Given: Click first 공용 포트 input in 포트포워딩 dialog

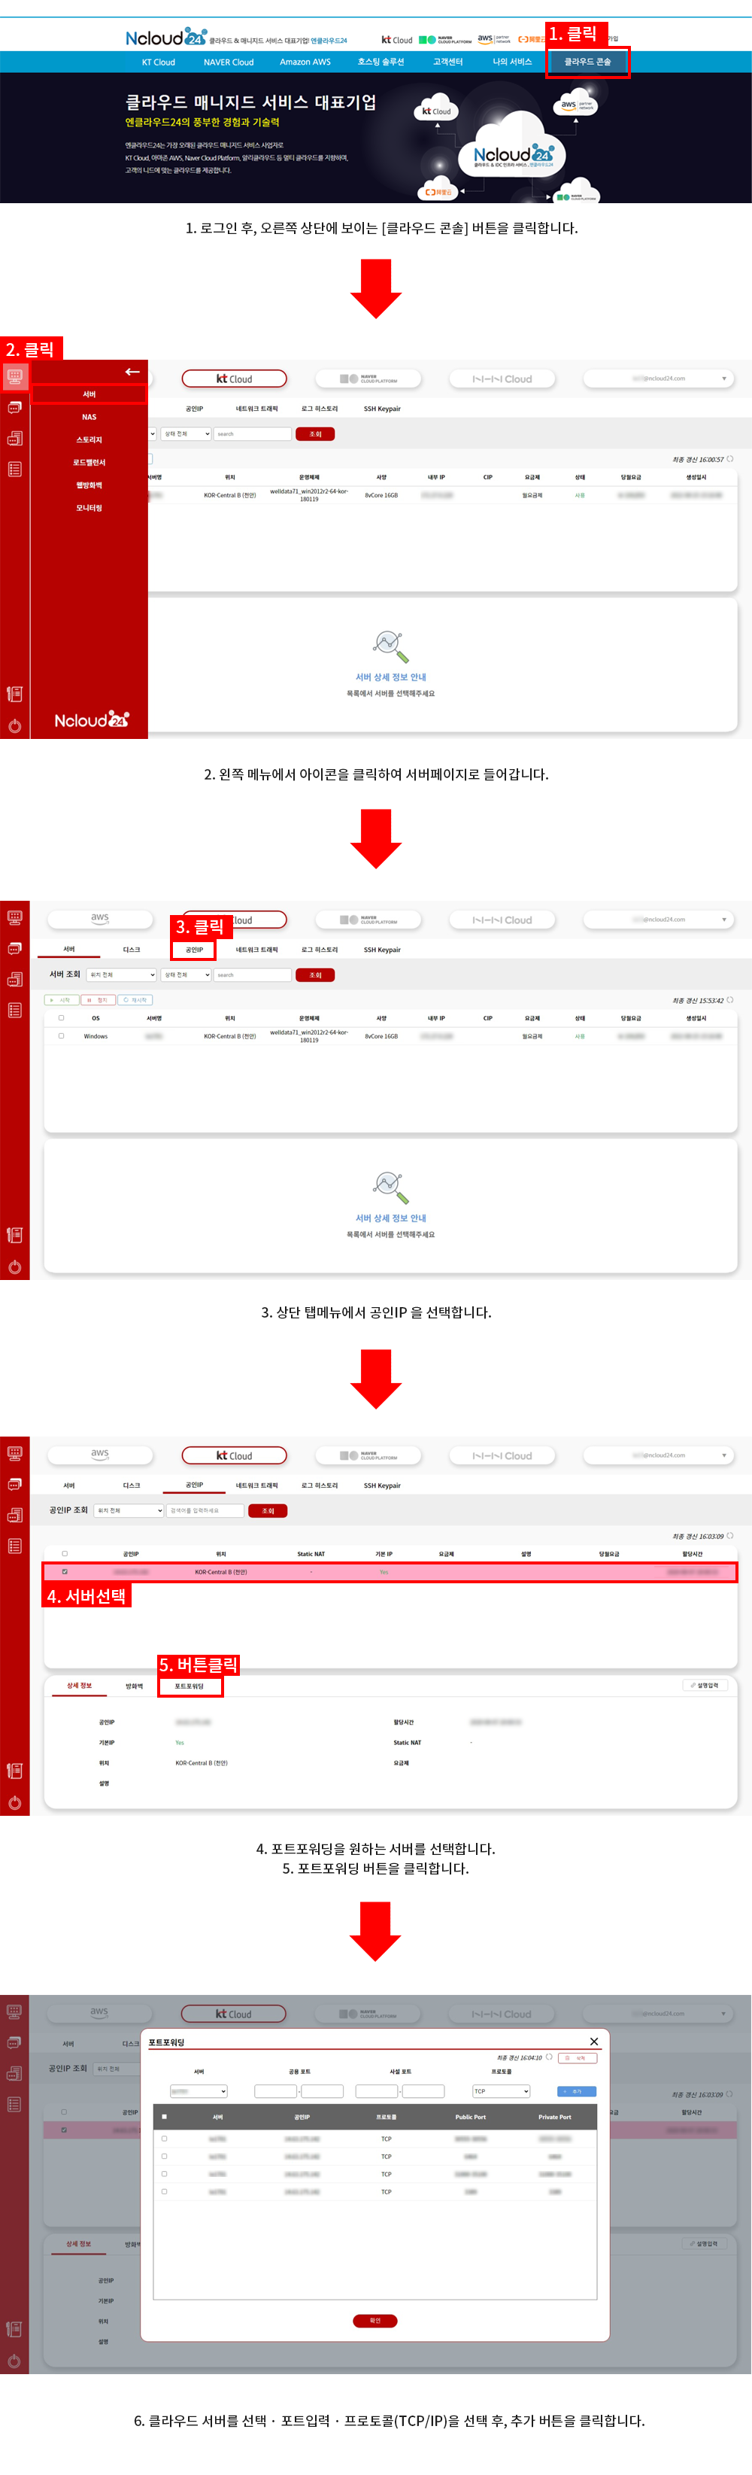Looking at the screenshot, I should (x=276, y=2090).
